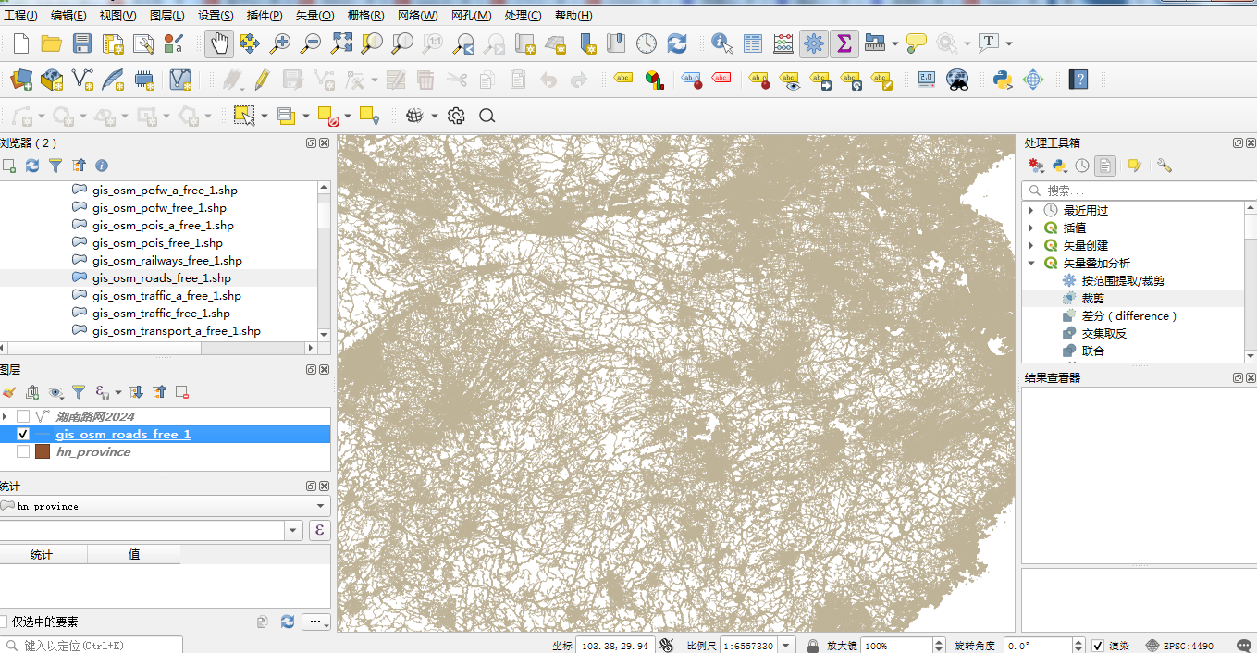Run the 裁剪 clip algorithm
The width and height of the screenshot is (1257, 653).
pos(1092,298)
